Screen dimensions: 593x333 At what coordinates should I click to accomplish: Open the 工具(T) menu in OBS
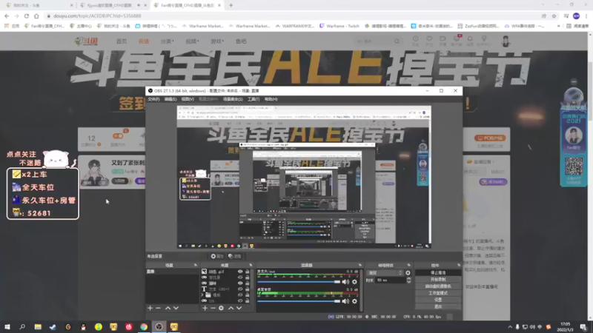pyautogui.click(x=254, y=99)
